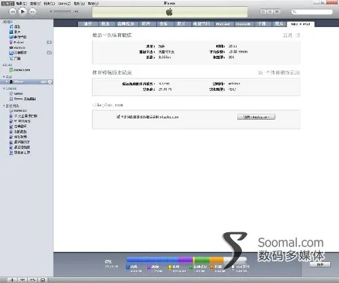
Task: Open the 电视节目 library in the sidebar
Action: [18, 37]
